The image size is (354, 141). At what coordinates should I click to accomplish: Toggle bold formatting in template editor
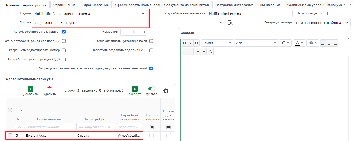tap(185, 43)
